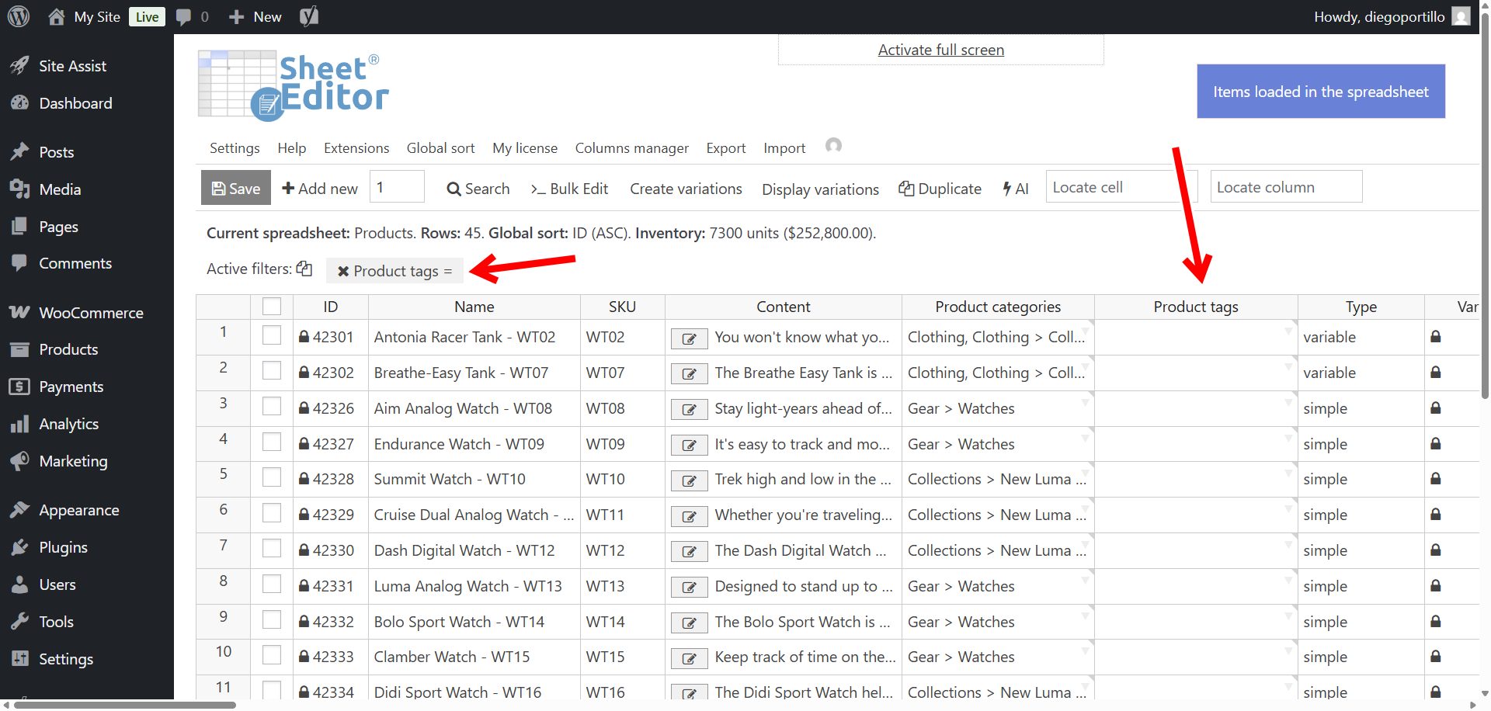Open Product categories dropdown for Aim Analog Watch
The width and height of the screenshot is (1491, 711).
(1085, 402)
